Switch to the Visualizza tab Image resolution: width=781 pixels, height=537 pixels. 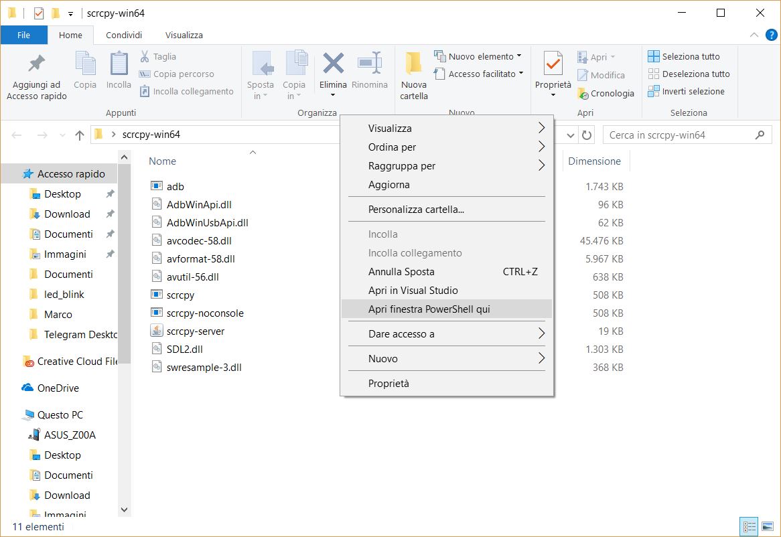[x=184, y=35]
